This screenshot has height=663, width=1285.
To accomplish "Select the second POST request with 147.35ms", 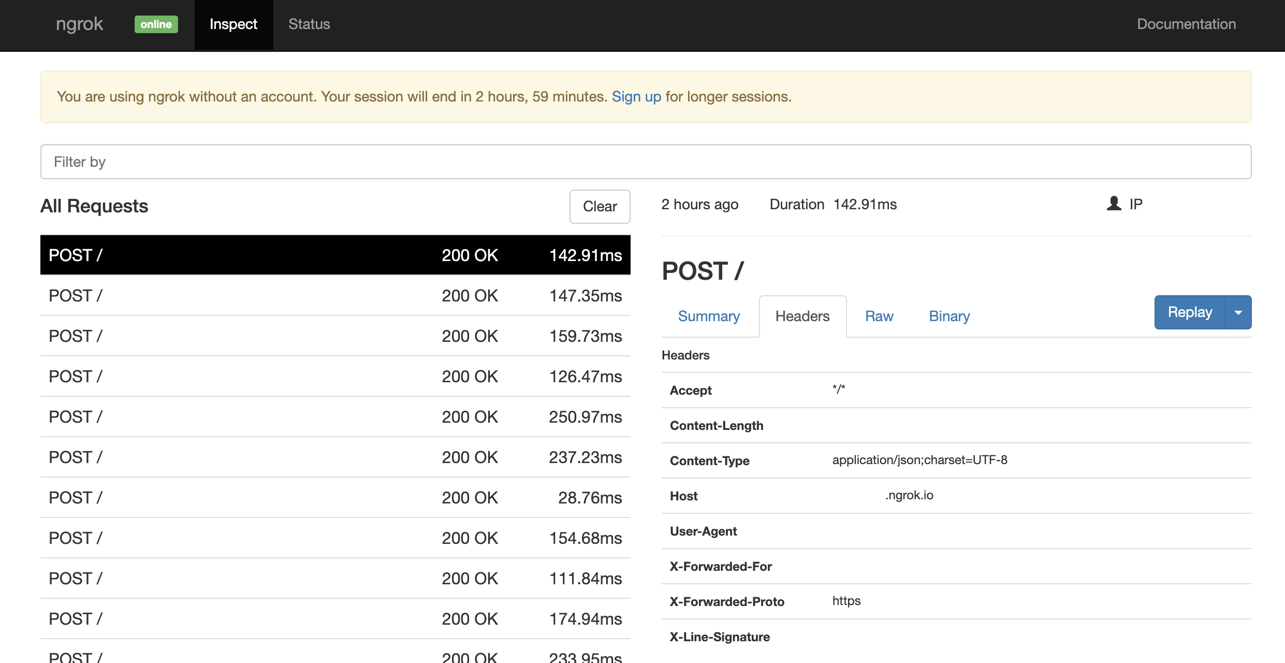I will (x=335, y=295).
